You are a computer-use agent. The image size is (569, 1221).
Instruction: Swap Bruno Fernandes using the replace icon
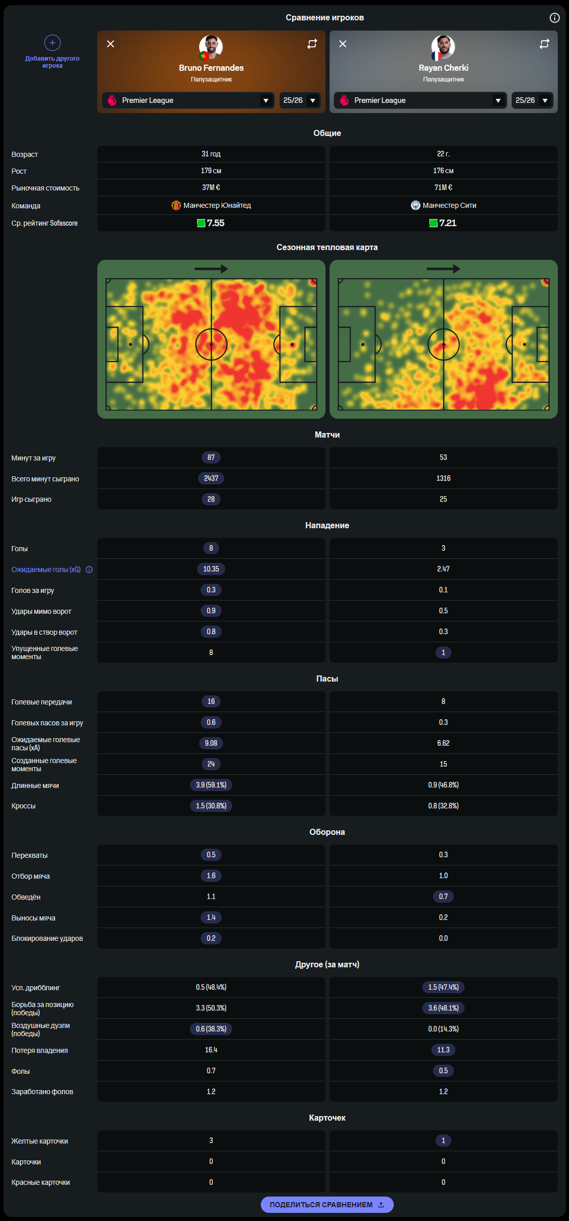pos(312,44)
